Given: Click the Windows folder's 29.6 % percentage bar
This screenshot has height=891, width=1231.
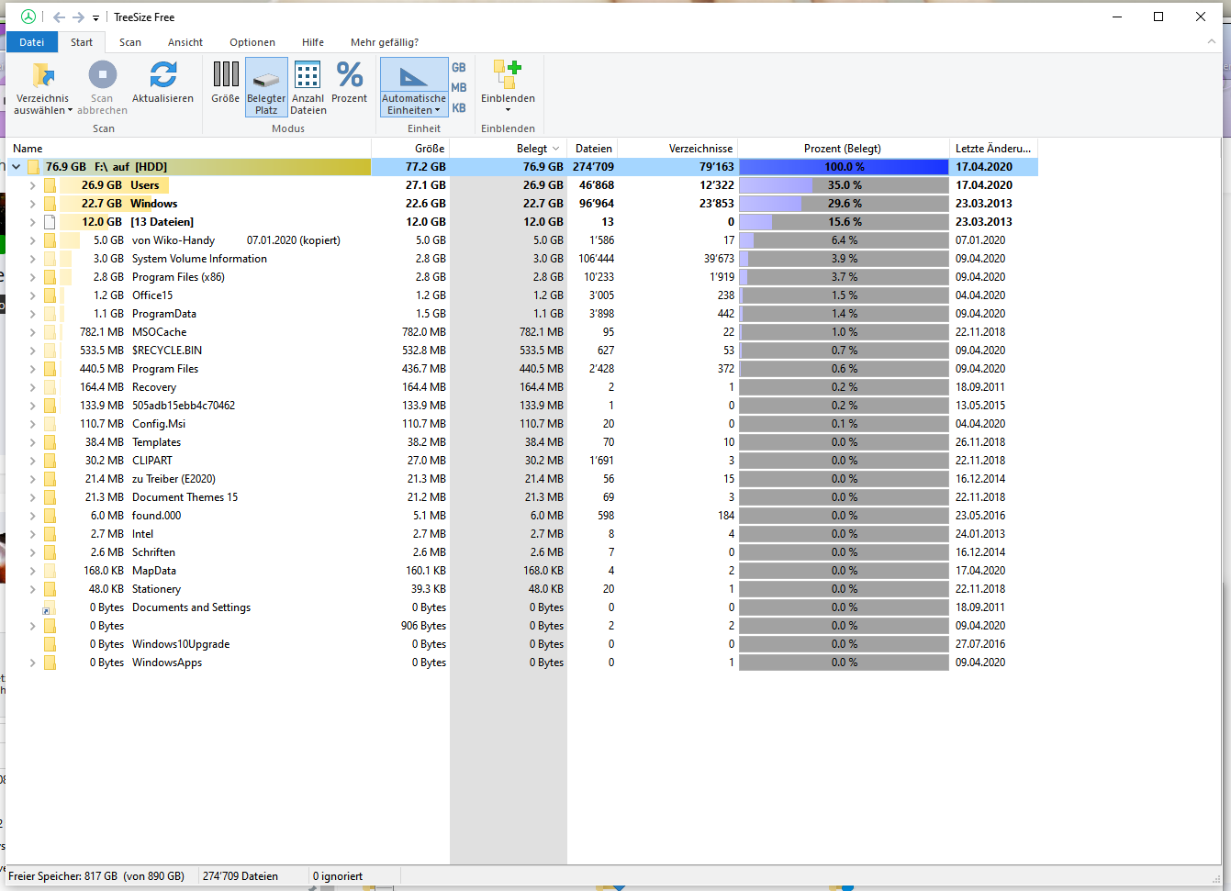Looking at the screenshot, I should click(x=844, y=204).
